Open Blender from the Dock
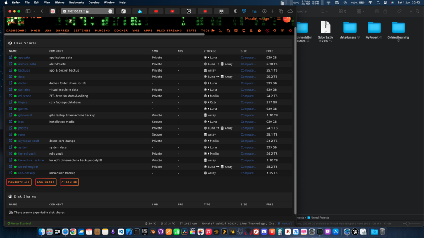The width and height of the screenshot is (424, 238). click(x=153, y=232)
